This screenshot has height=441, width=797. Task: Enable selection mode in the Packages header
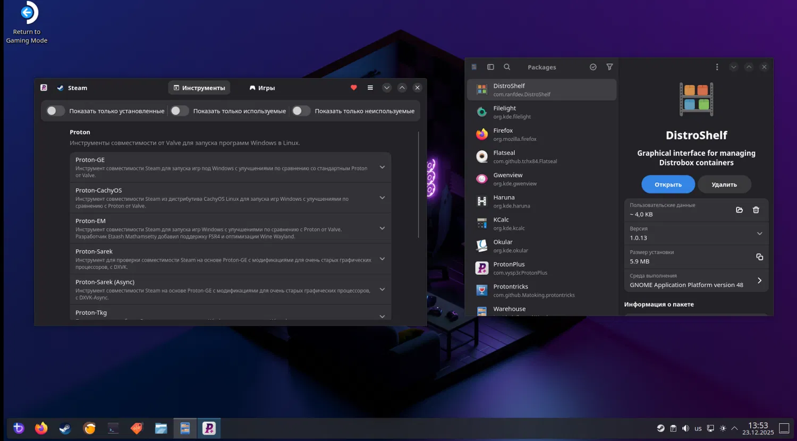[593, 67]
